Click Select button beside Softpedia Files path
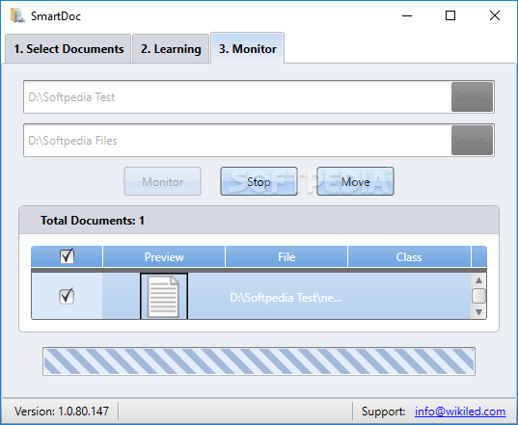This screenshot has width=518, height=425. click(472, 141)
